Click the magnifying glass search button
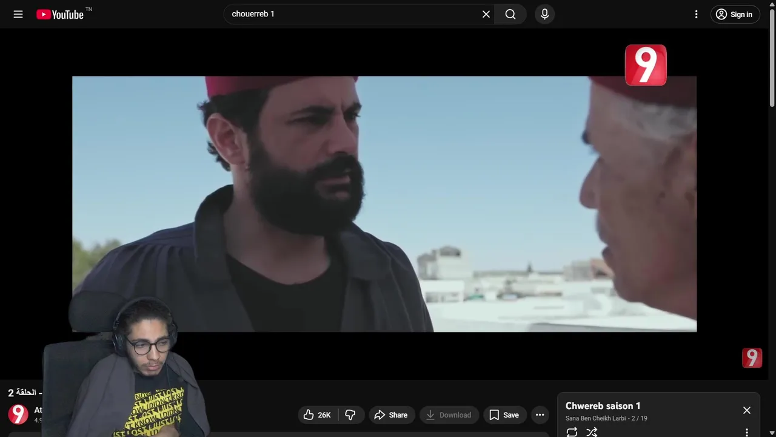 coord(510,14)
